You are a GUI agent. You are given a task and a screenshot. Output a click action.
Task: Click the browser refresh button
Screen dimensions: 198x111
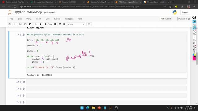pyautogui.click(x=15, y=6)
